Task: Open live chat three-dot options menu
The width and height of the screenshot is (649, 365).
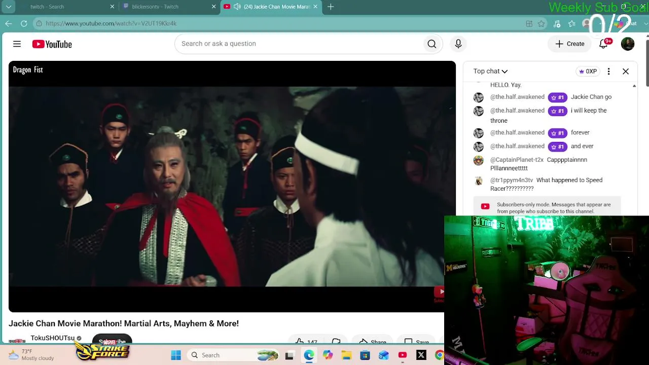Action: point(608,71)
